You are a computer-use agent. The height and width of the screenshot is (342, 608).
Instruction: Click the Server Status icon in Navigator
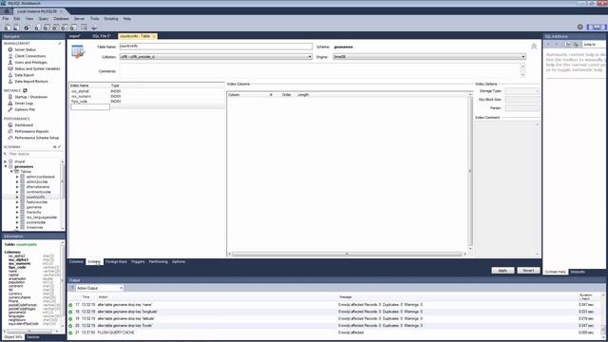(x=10, y=49)
